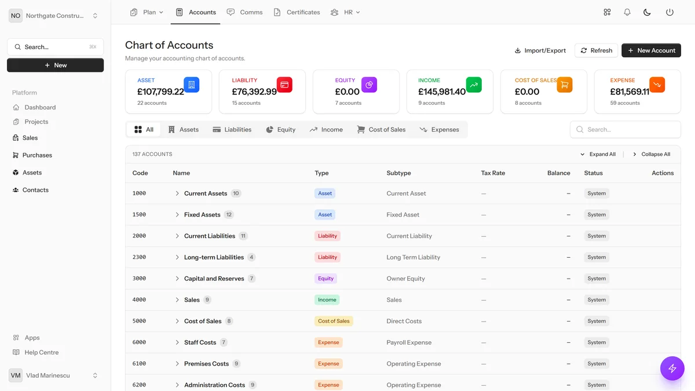Viewport: 695px width, 391px height.
Task: Click the New Account button
Action: (x=651, y=50)
